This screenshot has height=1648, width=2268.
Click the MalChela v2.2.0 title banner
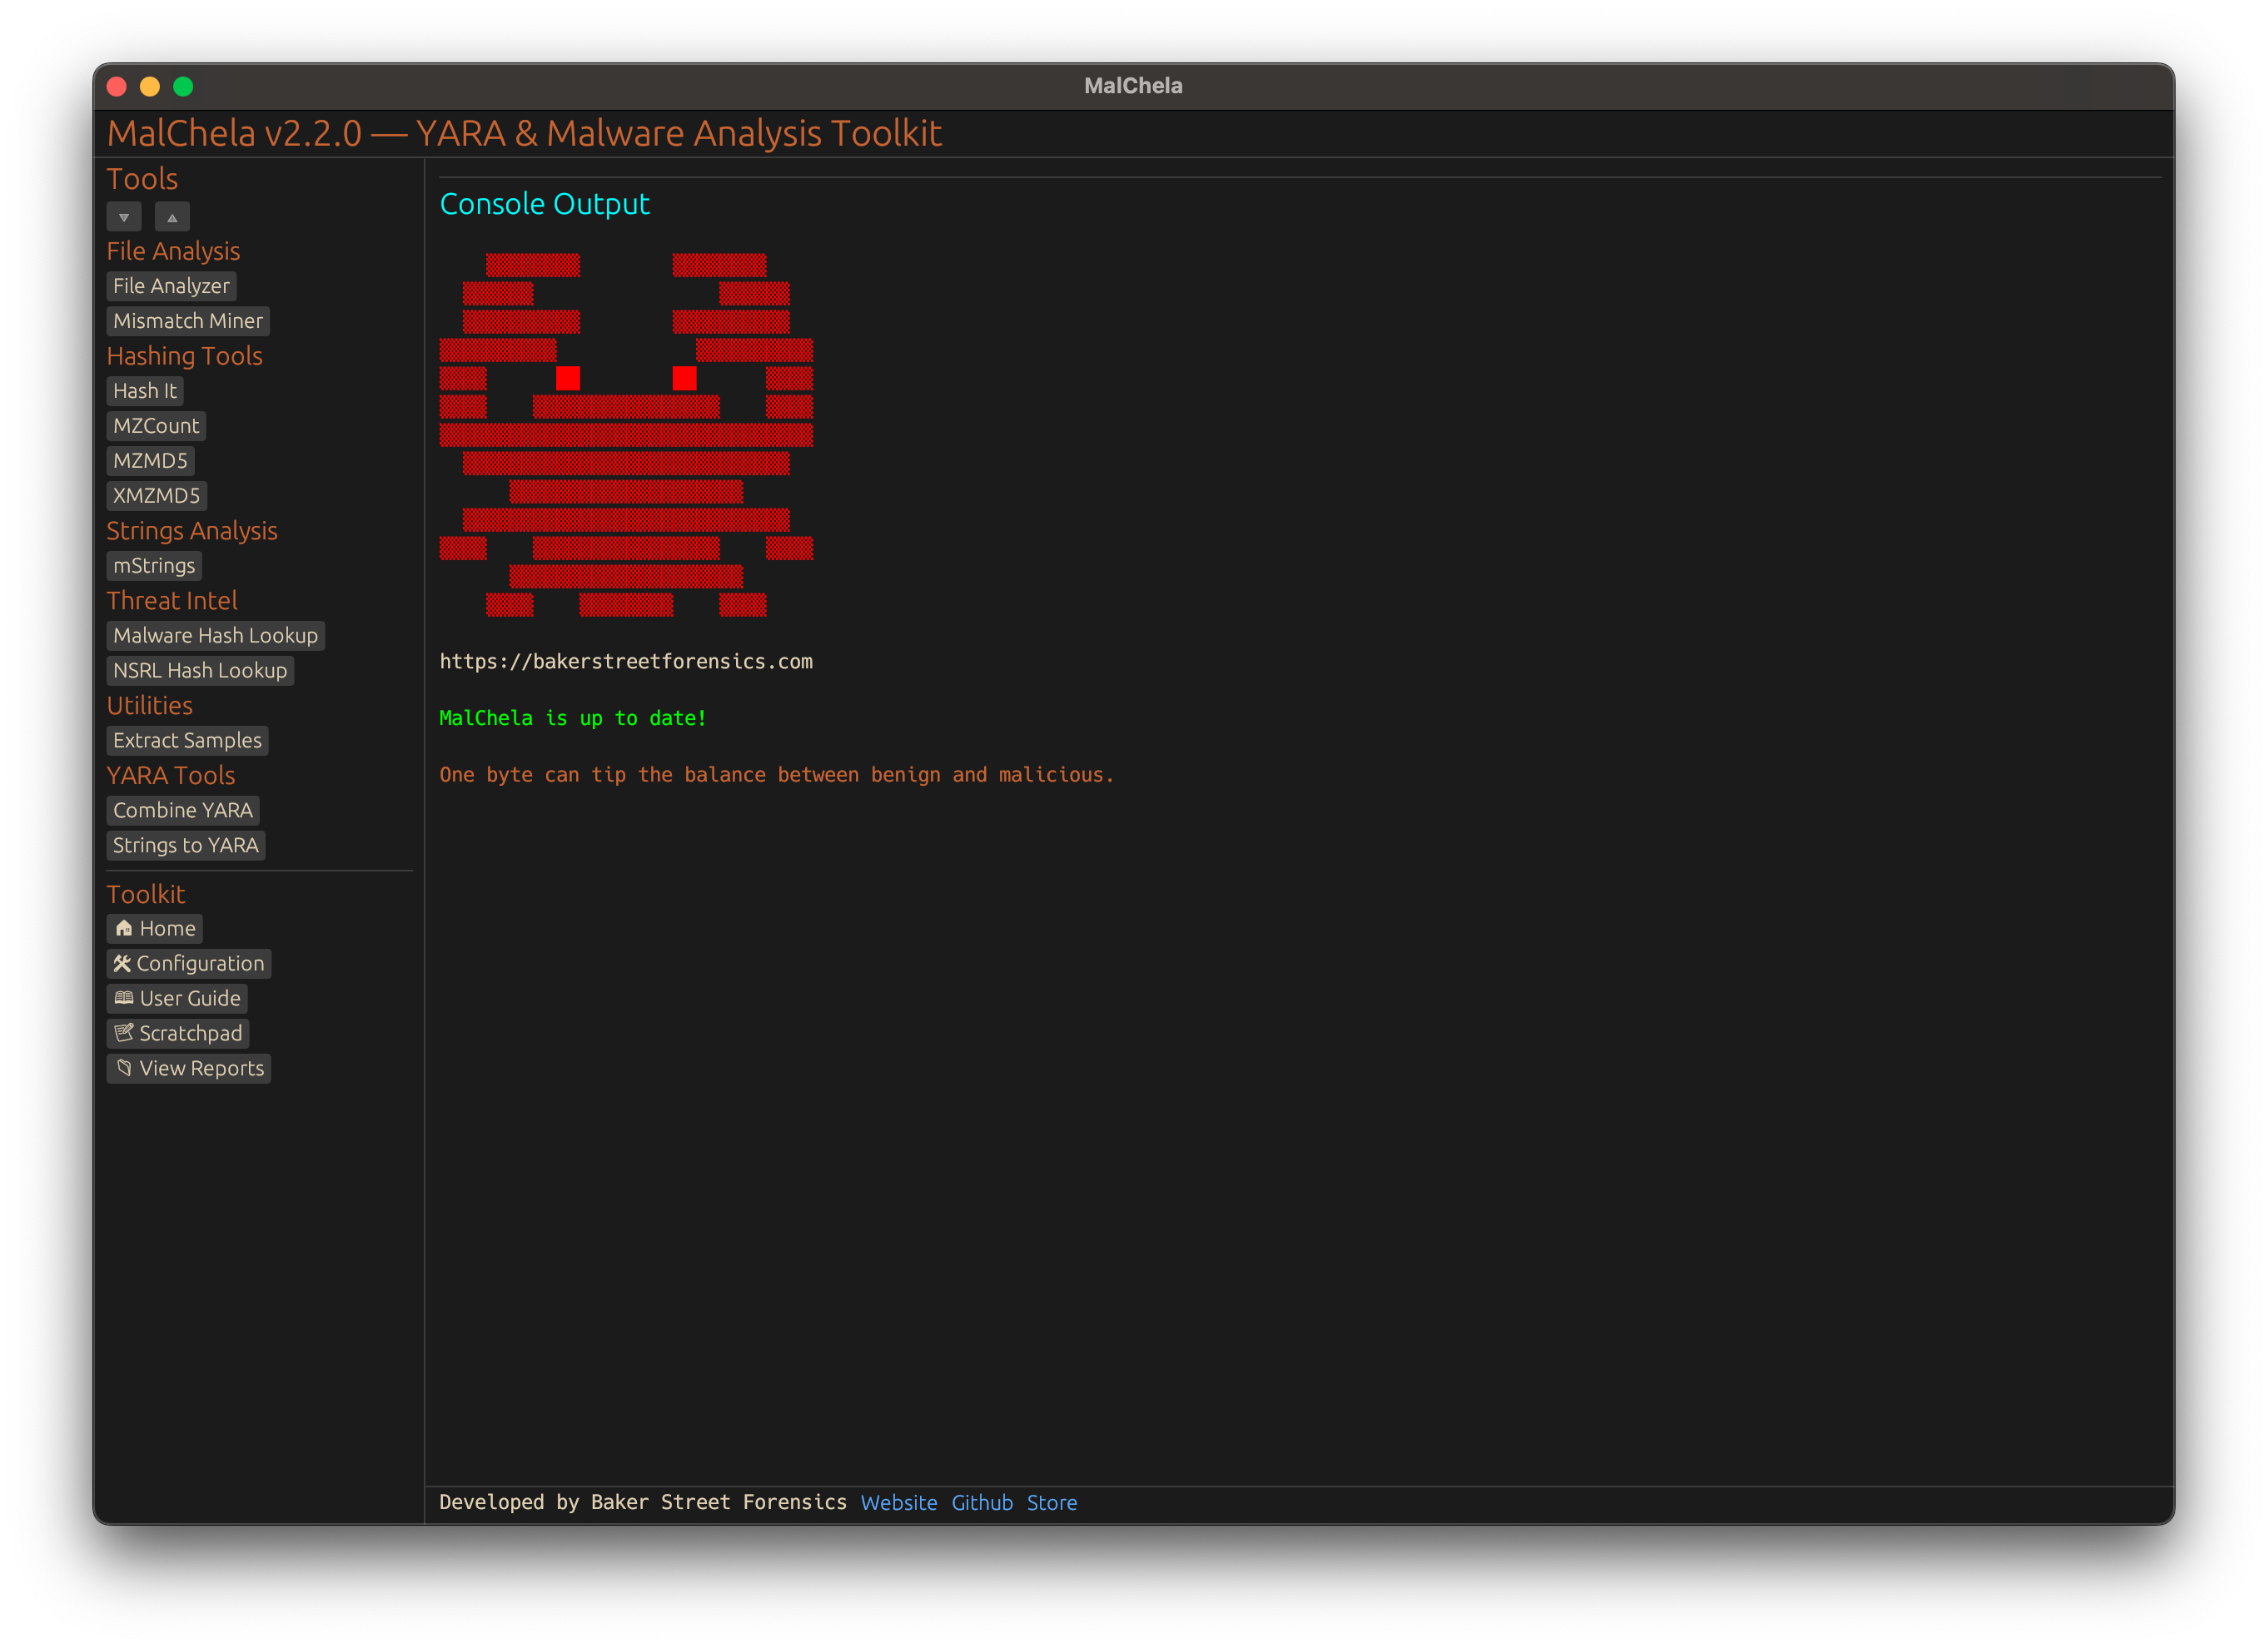[x=524, y=133]
